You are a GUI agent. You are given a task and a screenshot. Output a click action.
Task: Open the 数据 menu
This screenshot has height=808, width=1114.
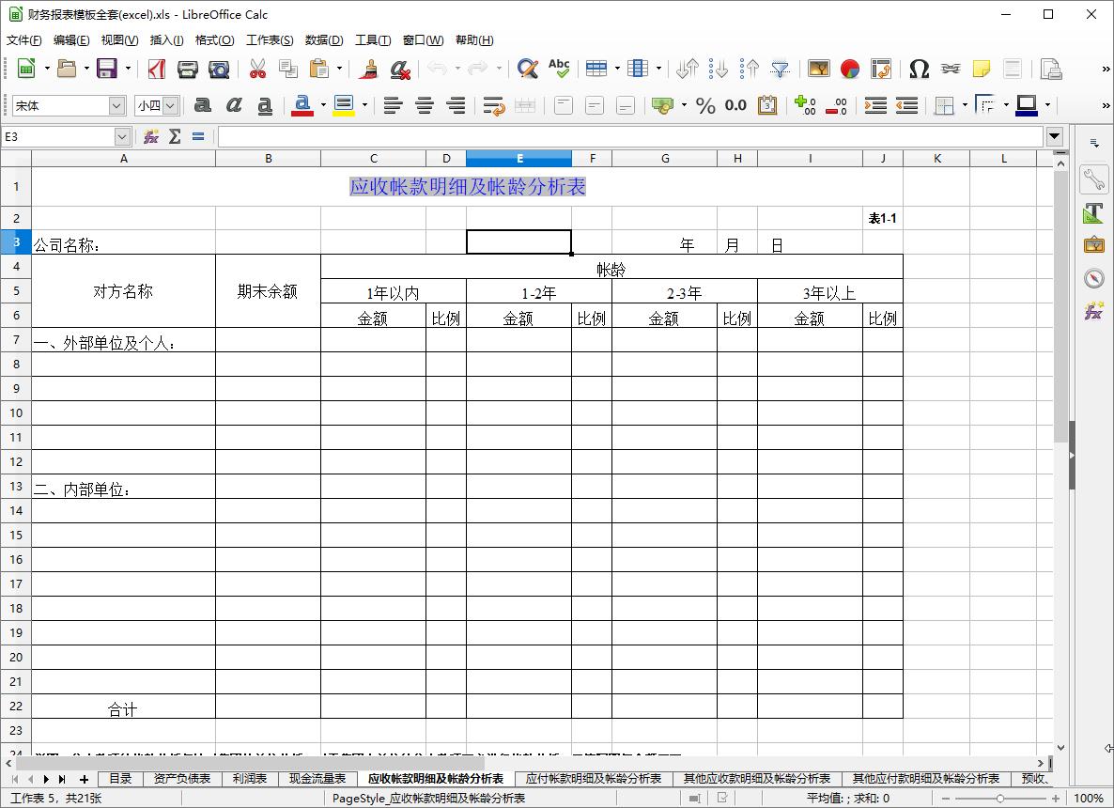tap(324, 40)
